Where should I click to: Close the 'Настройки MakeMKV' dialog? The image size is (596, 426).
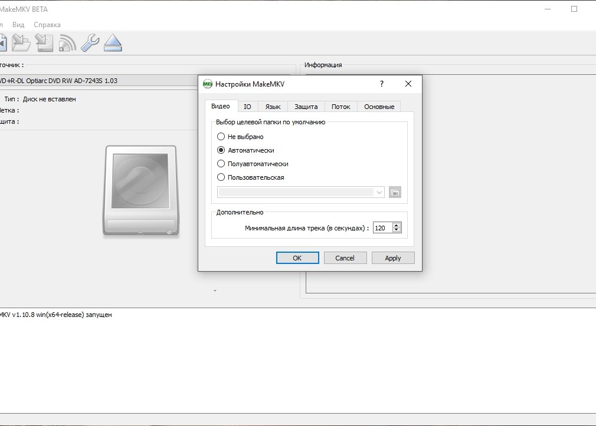[408, 84]
